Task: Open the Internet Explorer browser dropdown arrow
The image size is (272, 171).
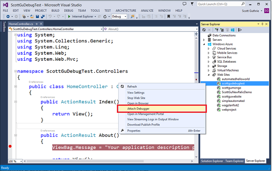Action: (x=95, y=17)
